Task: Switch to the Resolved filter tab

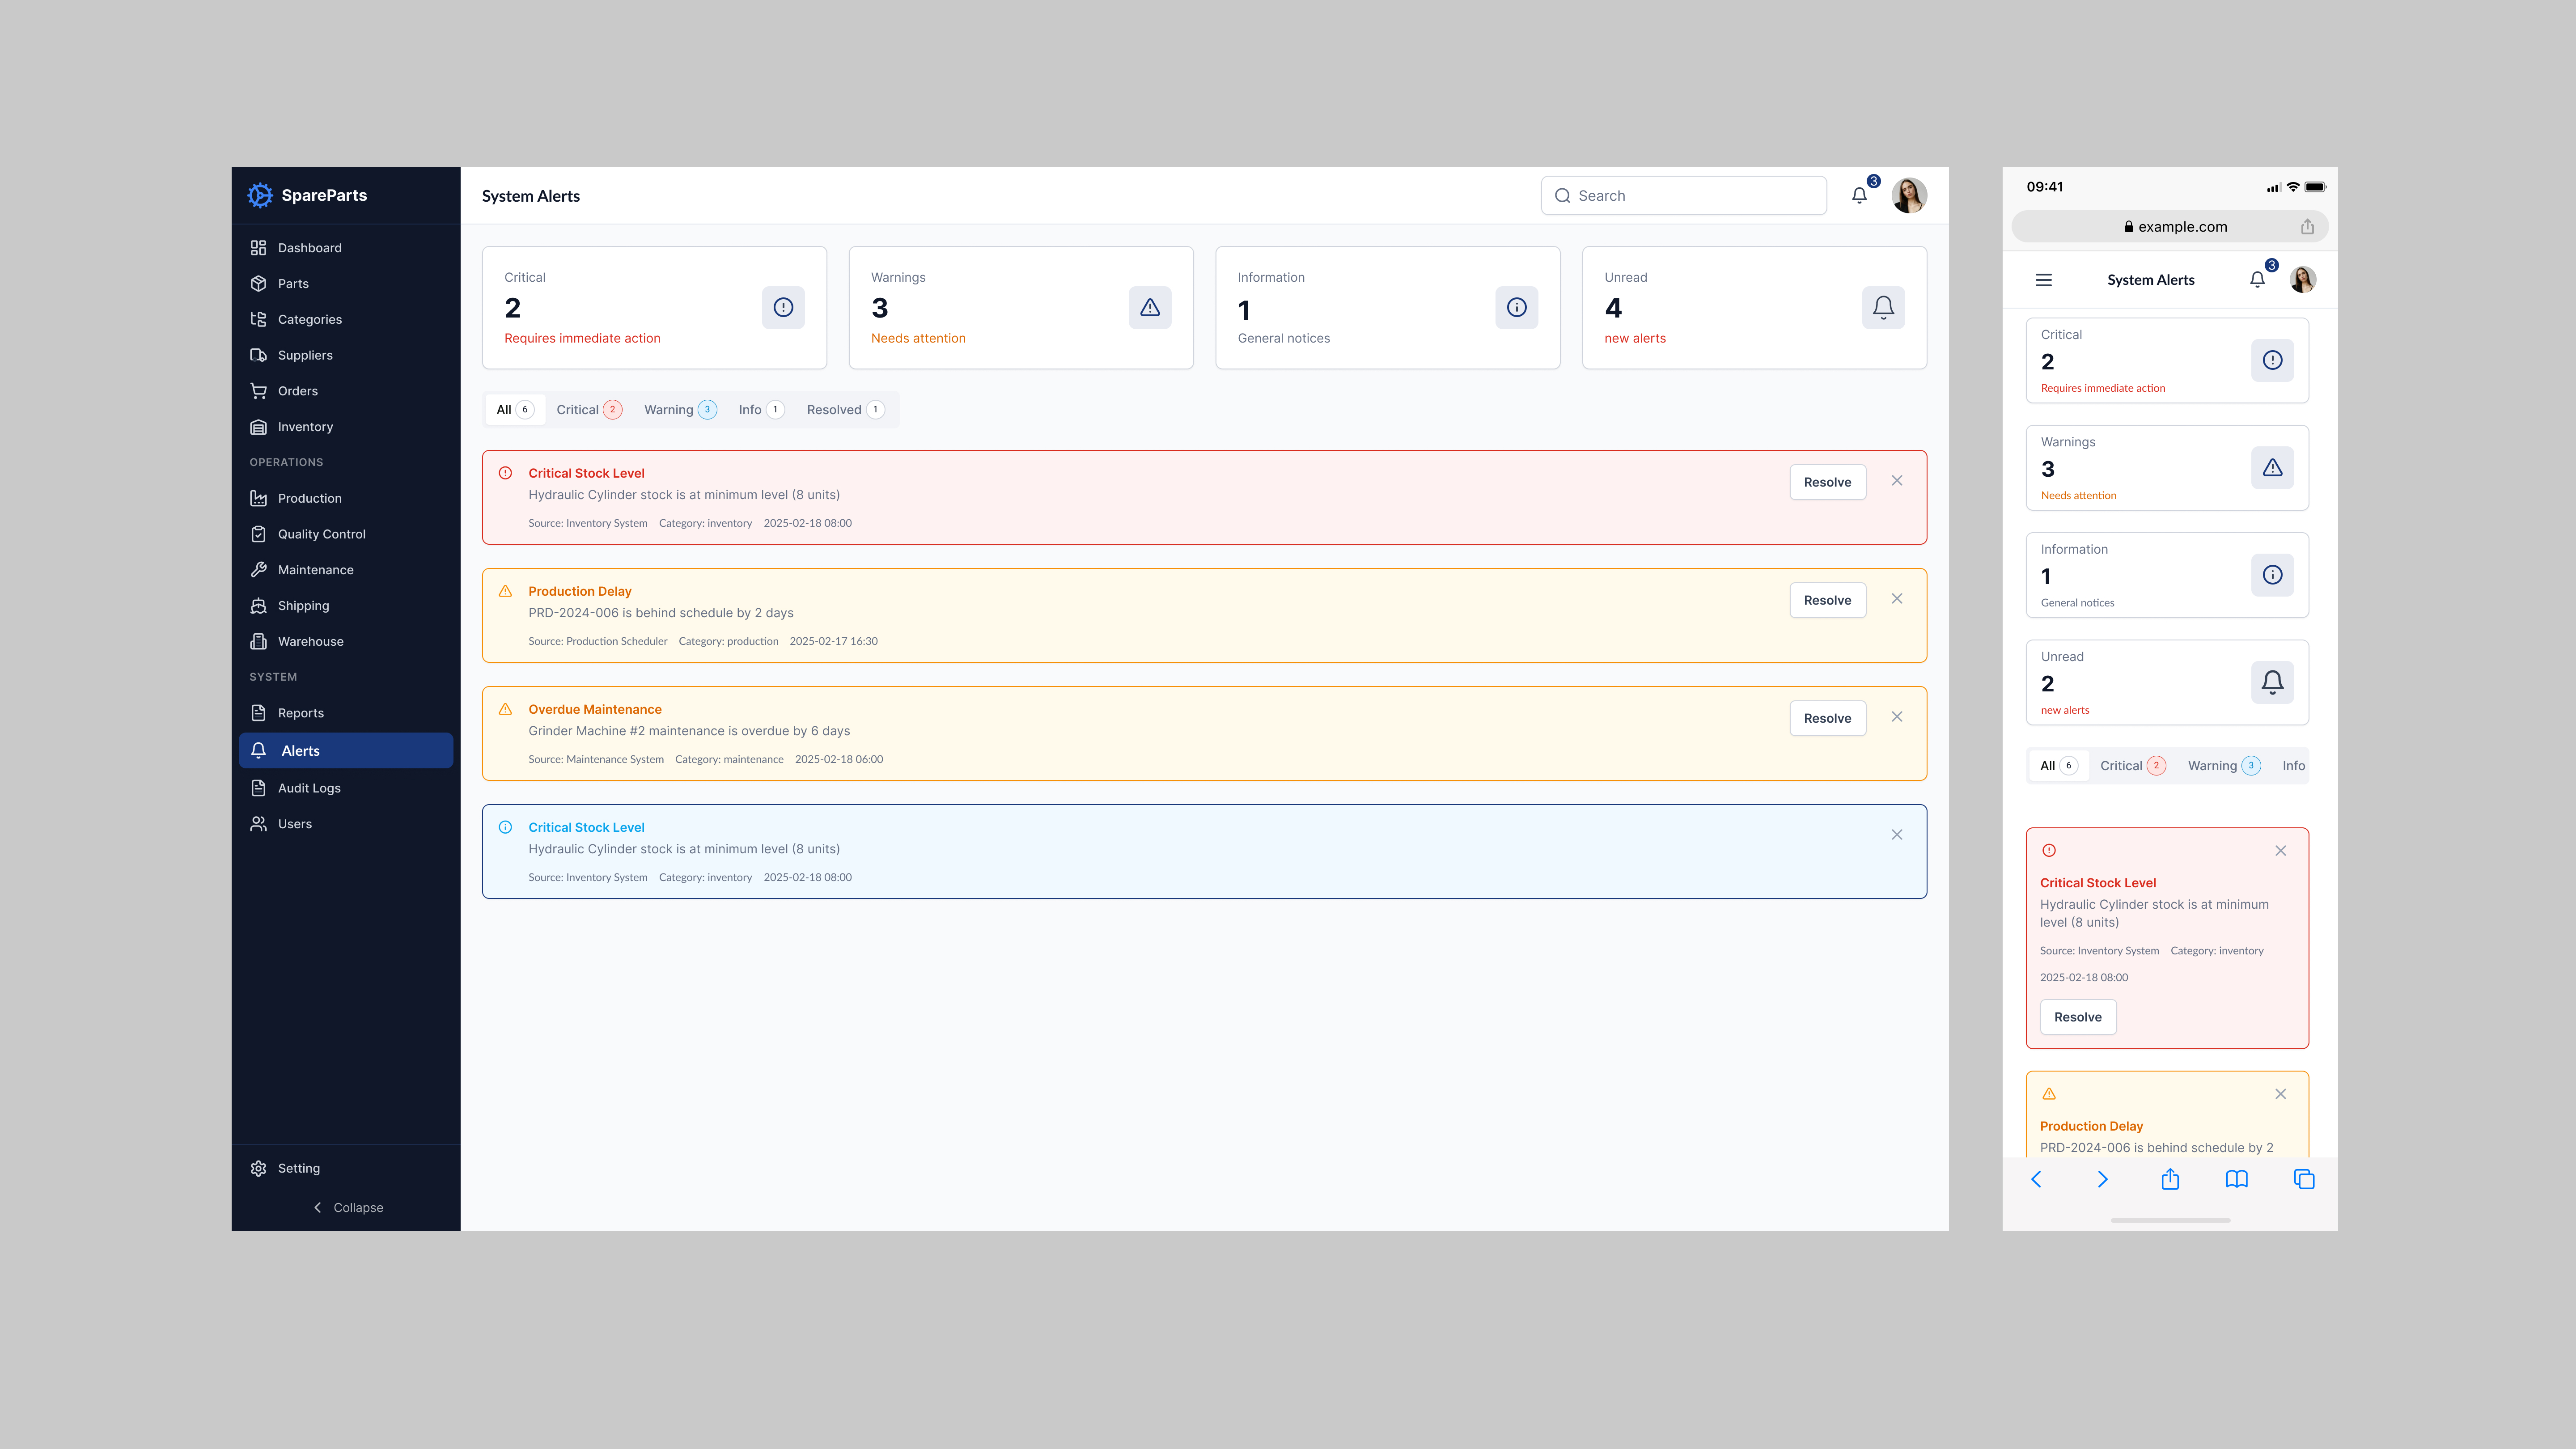Action: (845, 409)
